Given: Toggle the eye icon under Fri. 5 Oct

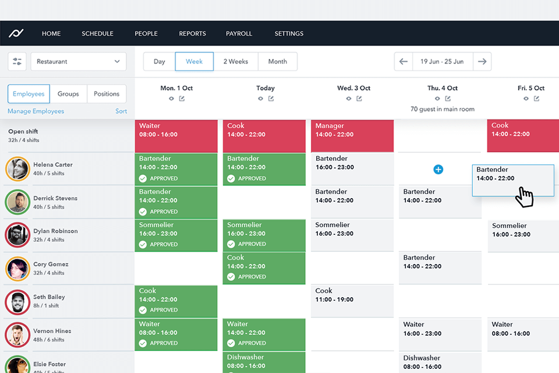Looking at the screenshot, I should pyautogui.click(x=526, y=98).
